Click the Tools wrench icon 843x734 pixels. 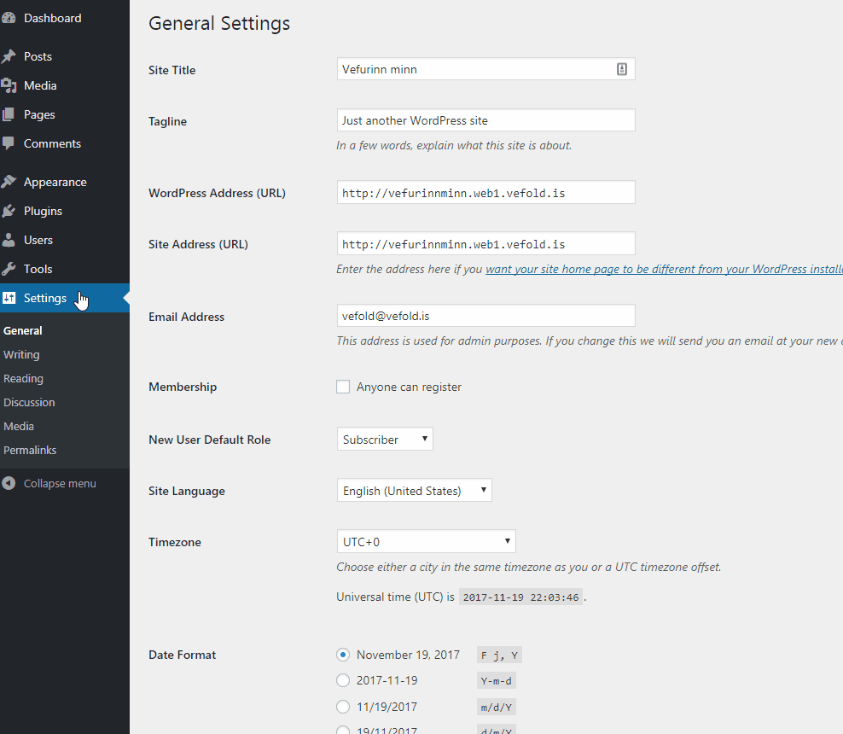[9, 269]
